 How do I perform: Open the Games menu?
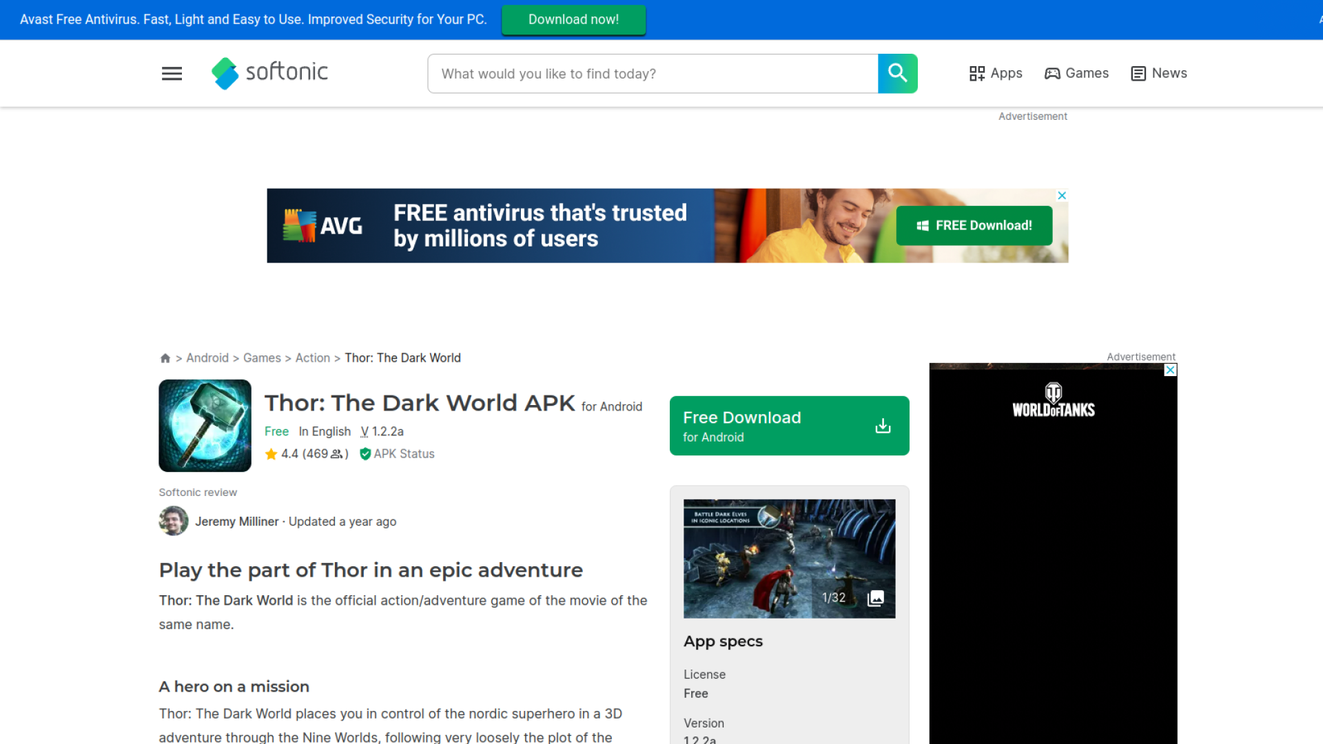coord(1076,73)
